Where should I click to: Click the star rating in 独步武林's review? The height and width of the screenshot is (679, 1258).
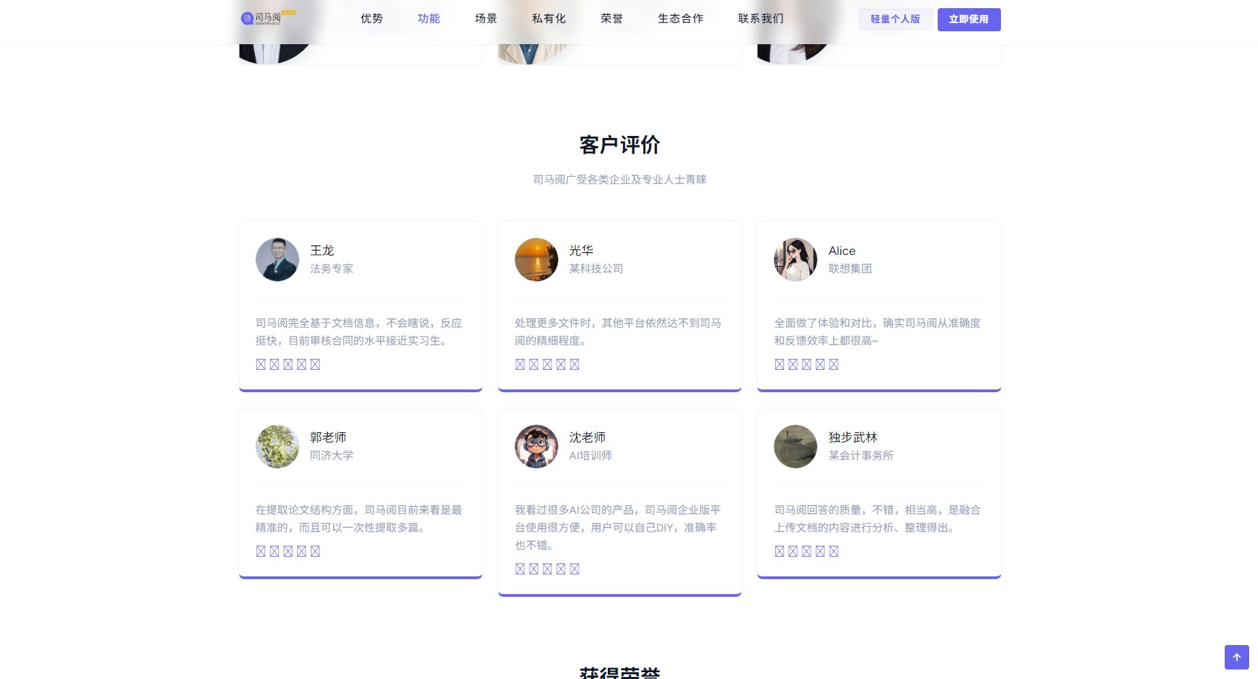click(x=806, y=551)
